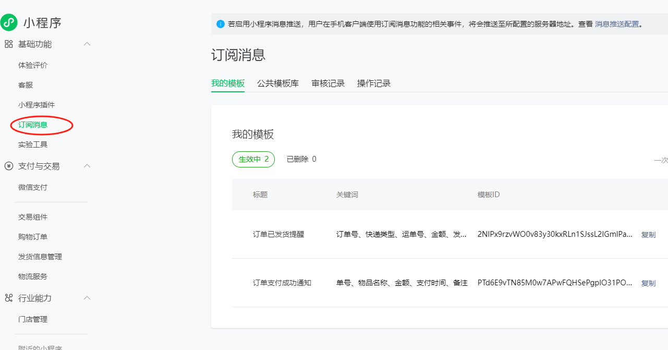
Task: Click the green 小程序 logo icon
Action: pos(9,22)
